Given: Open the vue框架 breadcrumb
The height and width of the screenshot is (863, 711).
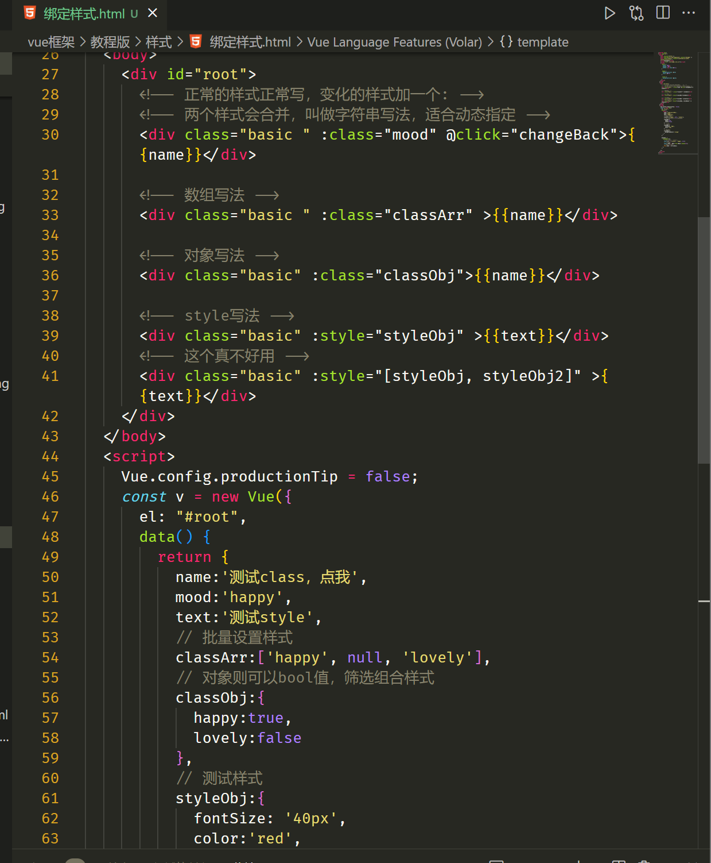Looking at the screenshot, I should [x=51, y=42].
